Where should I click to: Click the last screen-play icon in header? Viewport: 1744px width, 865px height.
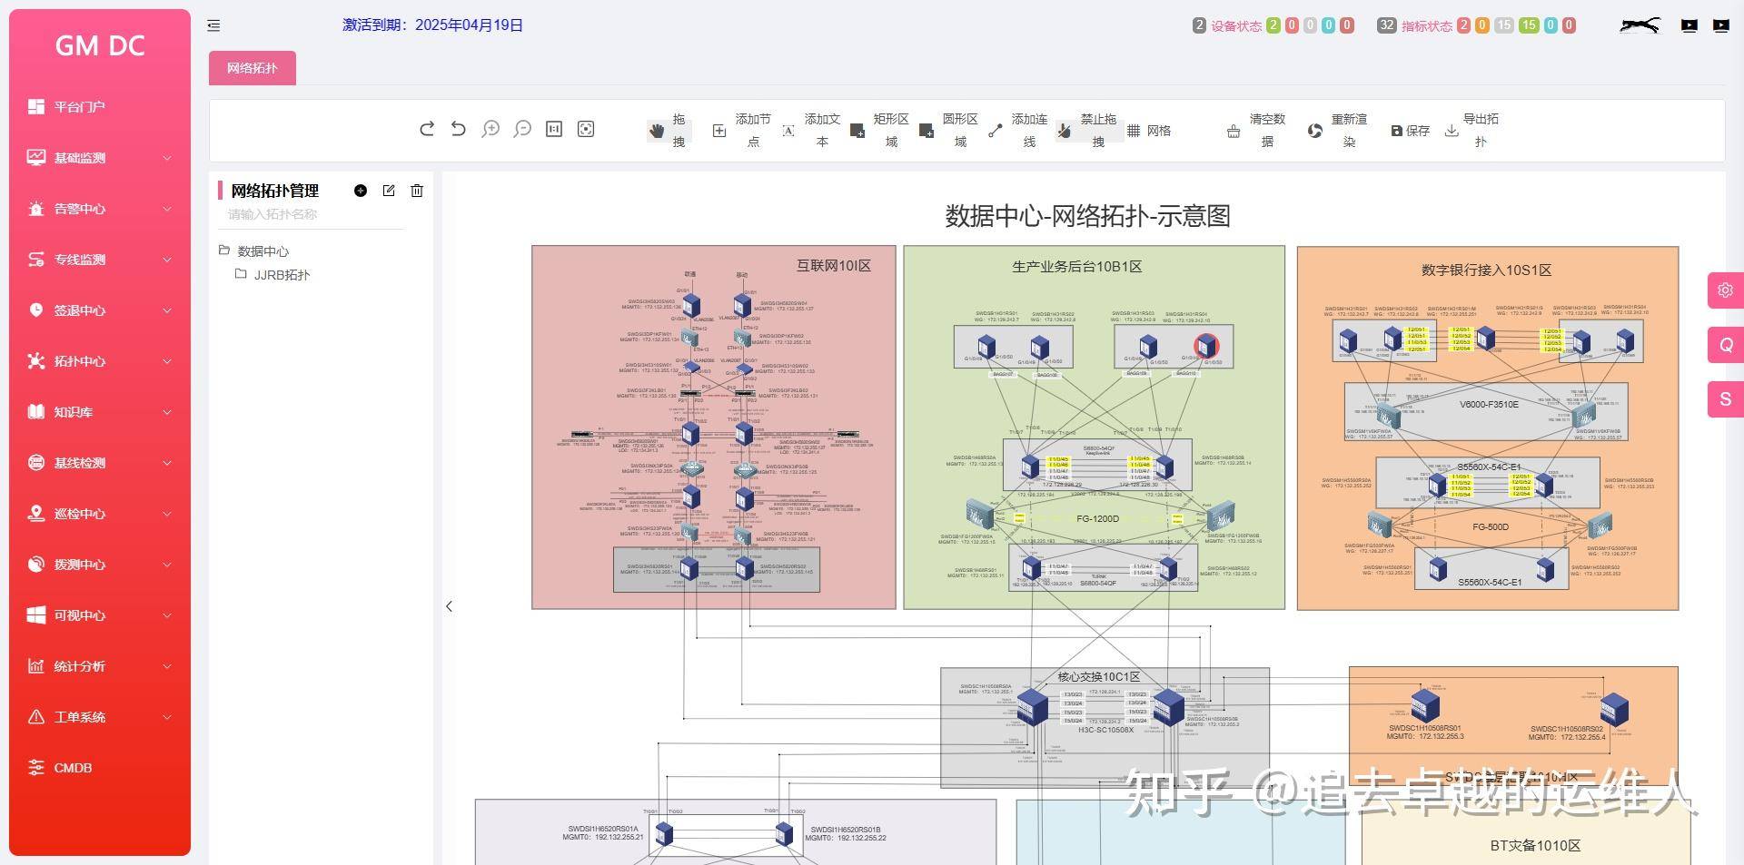pyautogui.click(x=1721, y=25)
